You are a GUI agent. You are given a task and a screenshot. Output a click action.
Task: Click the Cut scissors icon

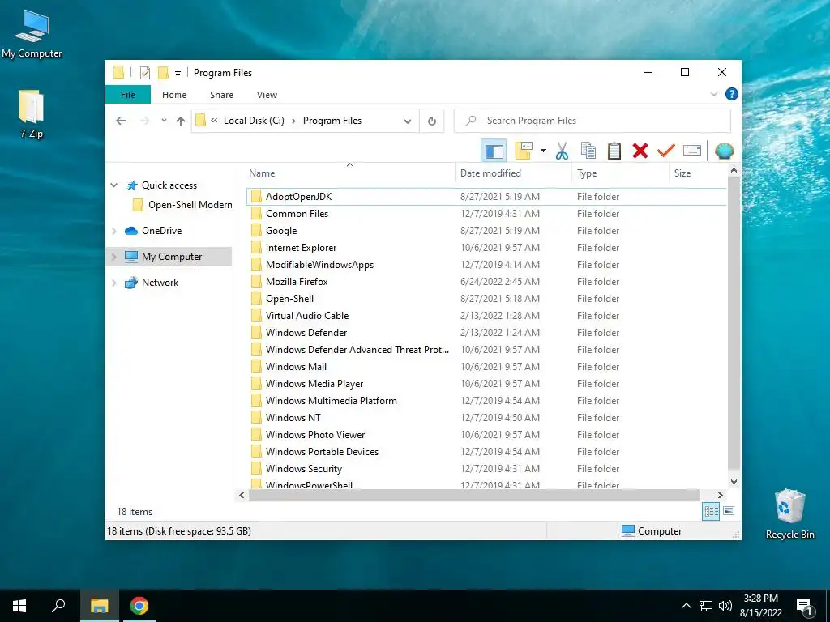pos(563,151)
